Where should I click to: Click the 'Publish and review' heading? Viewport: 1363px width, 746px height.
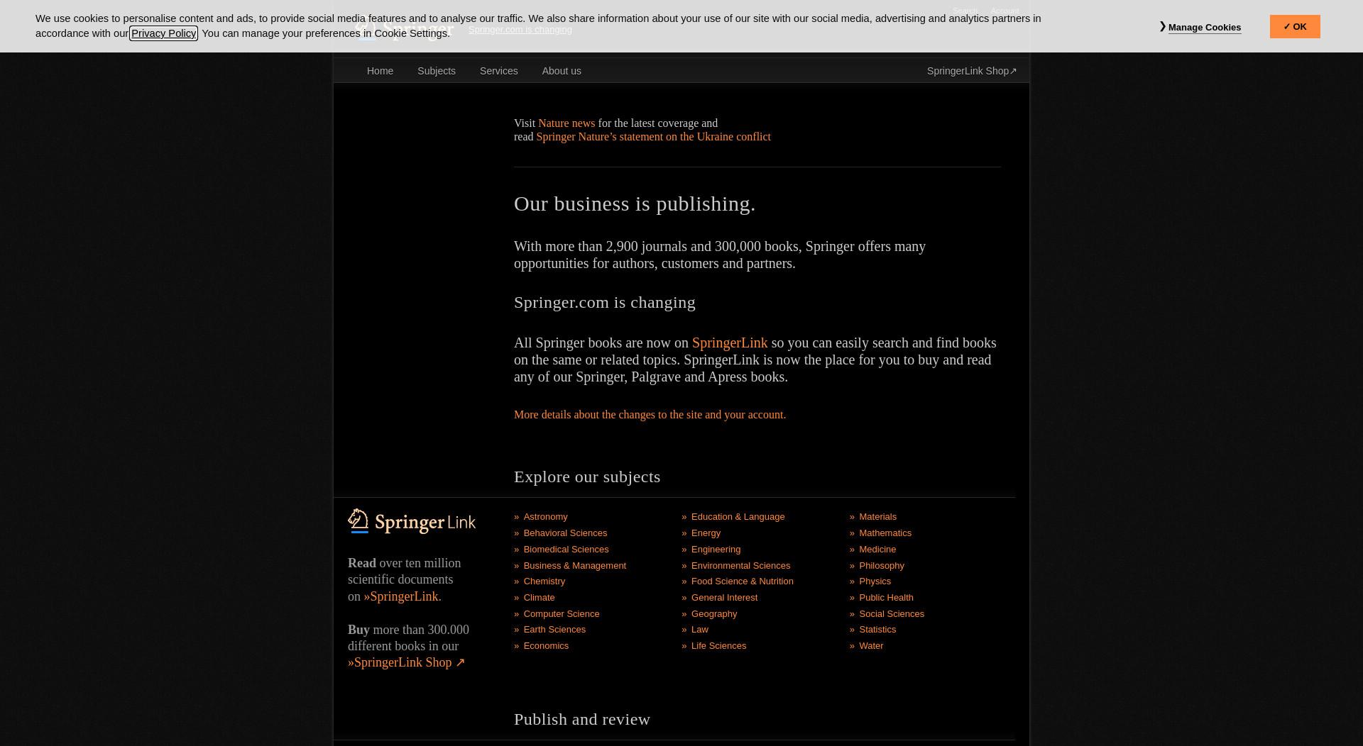click(x=582, y=719)
